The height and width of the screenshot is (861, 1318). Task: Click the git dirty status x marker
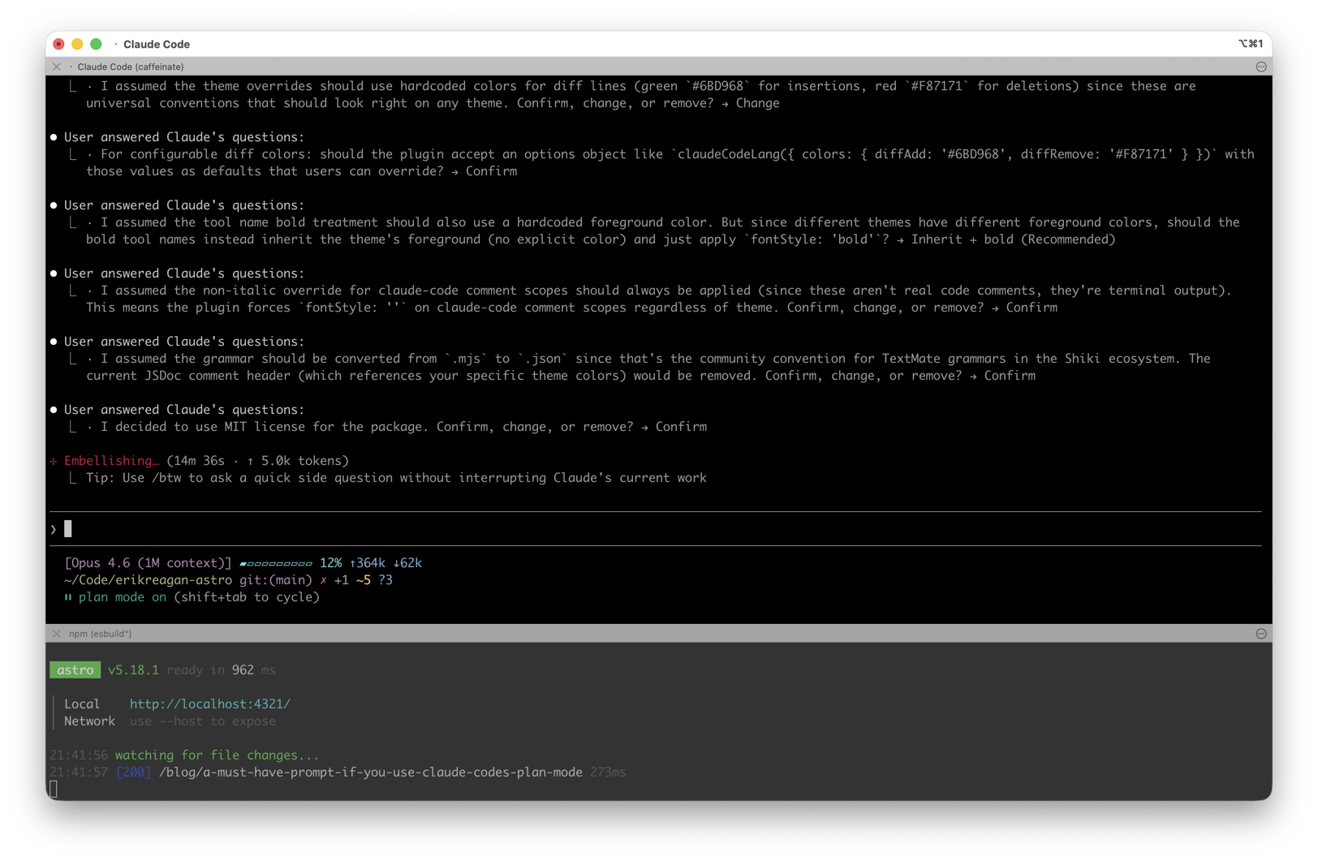[323, 580]
